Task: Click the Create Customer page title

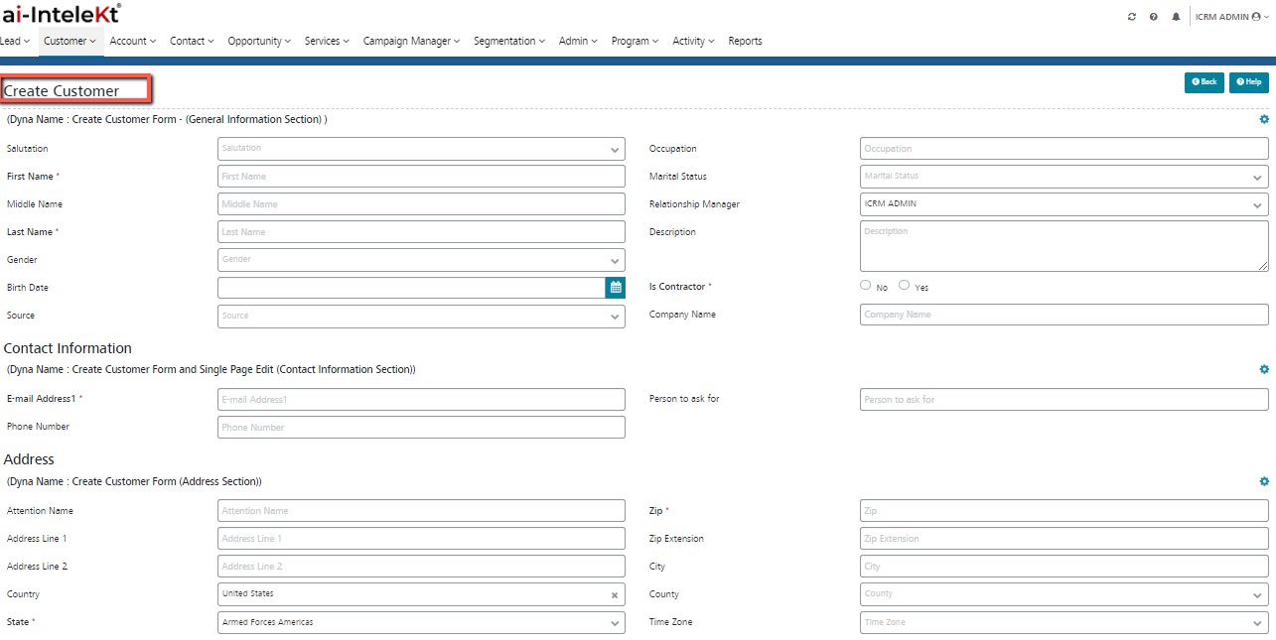Action: coord(62,90)
